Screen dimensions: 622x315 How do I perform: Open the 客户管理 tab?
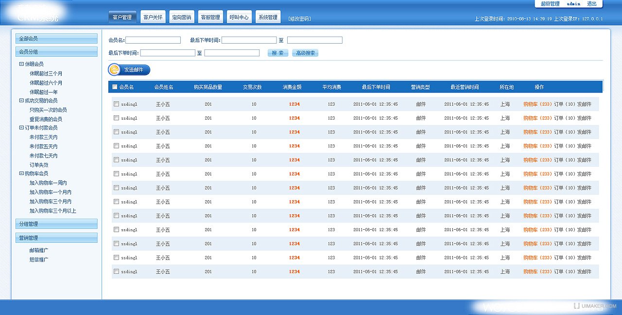(x=122, y=17)
